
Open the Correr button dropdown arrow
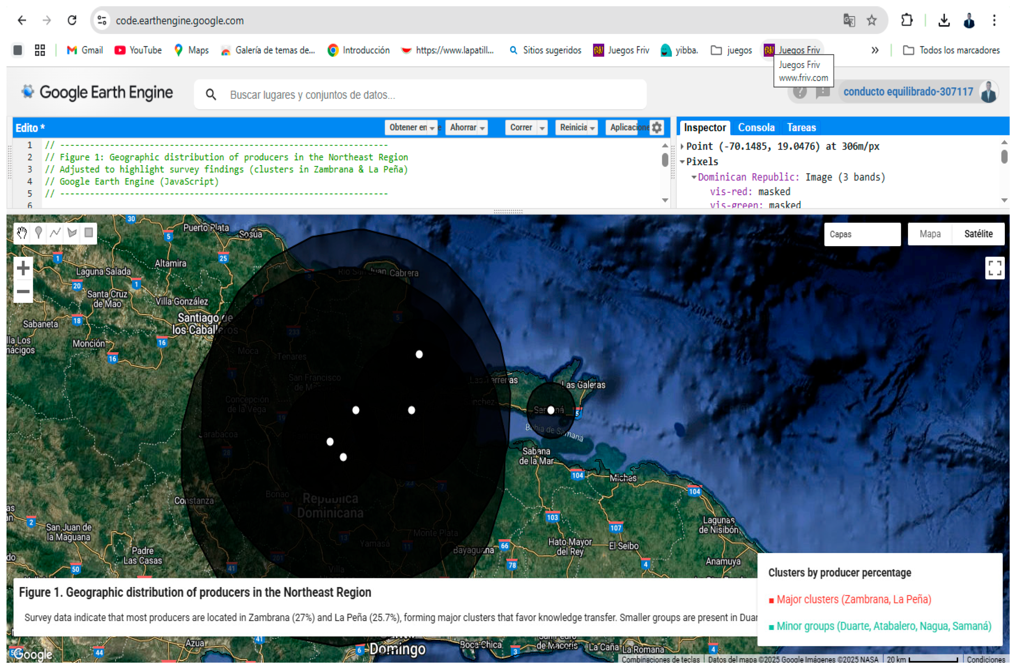(542, 128)
